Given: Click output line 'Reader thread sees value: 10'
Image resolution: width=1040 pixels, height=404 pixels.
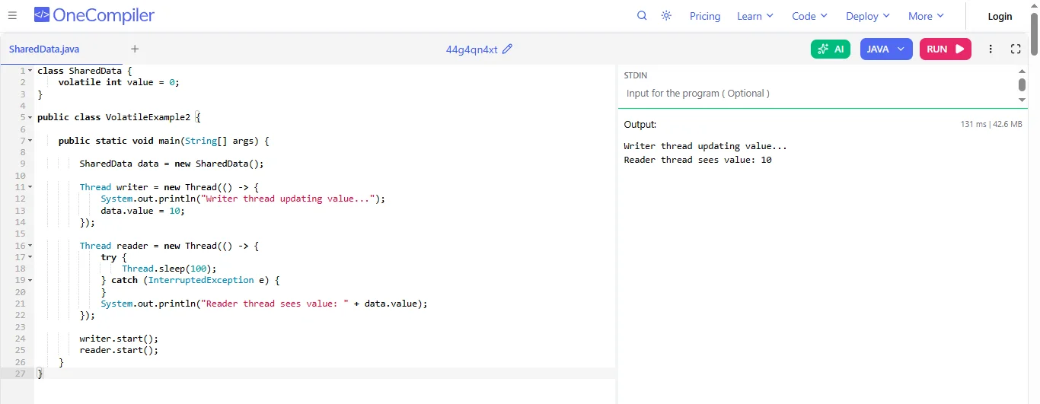Looking at the screenshot, I should [x=697, y=160].
